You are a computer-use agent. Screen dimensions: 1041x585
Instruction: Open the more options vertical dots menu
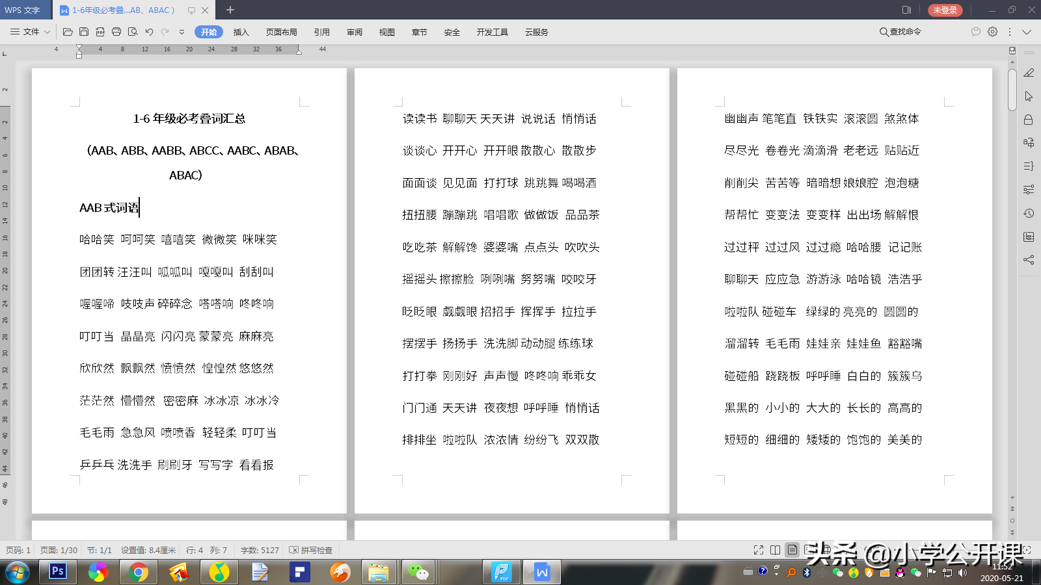pos(1010,32)
